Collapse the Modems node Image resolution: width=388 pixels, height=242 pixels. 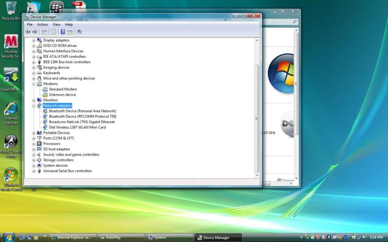tap(34, 84)
